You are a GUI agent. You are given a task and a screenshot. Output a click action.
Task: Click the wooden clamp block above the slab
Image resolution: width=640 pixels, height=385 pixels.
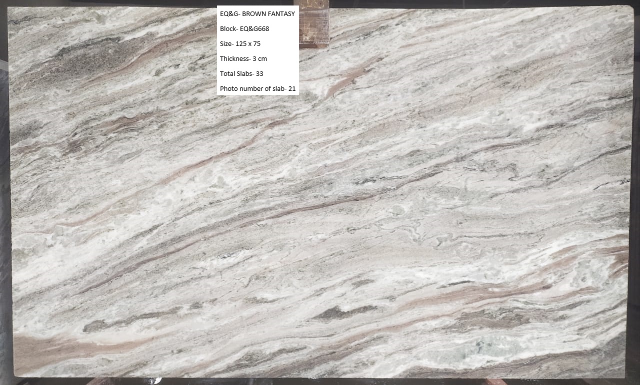click(x=314, y=24)
